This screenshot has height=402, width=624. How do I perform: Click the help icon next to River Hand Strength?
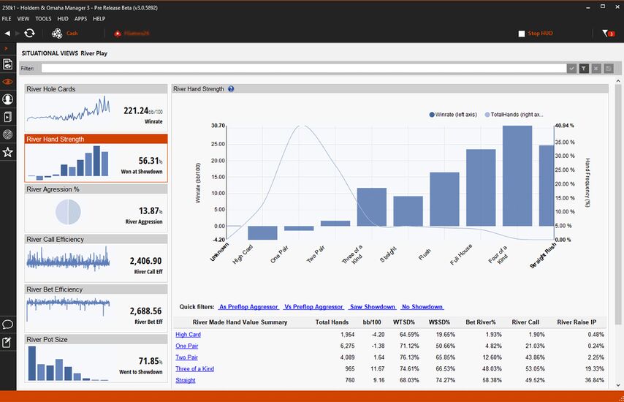tap(231, 89)
